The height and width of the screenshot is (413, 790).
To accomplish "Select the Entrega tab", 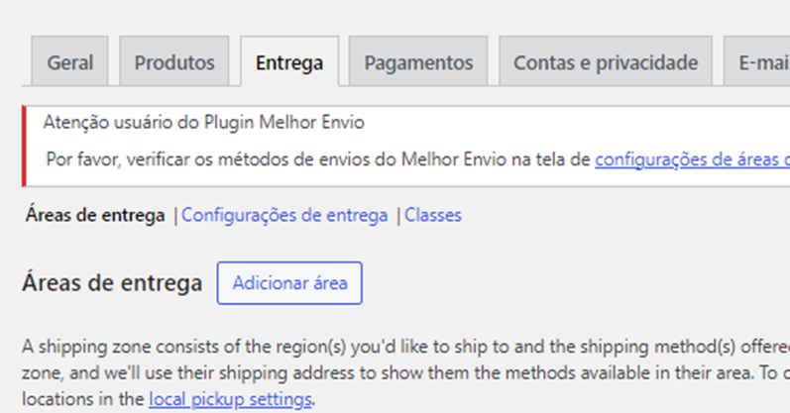I will (x=289, y=63).
